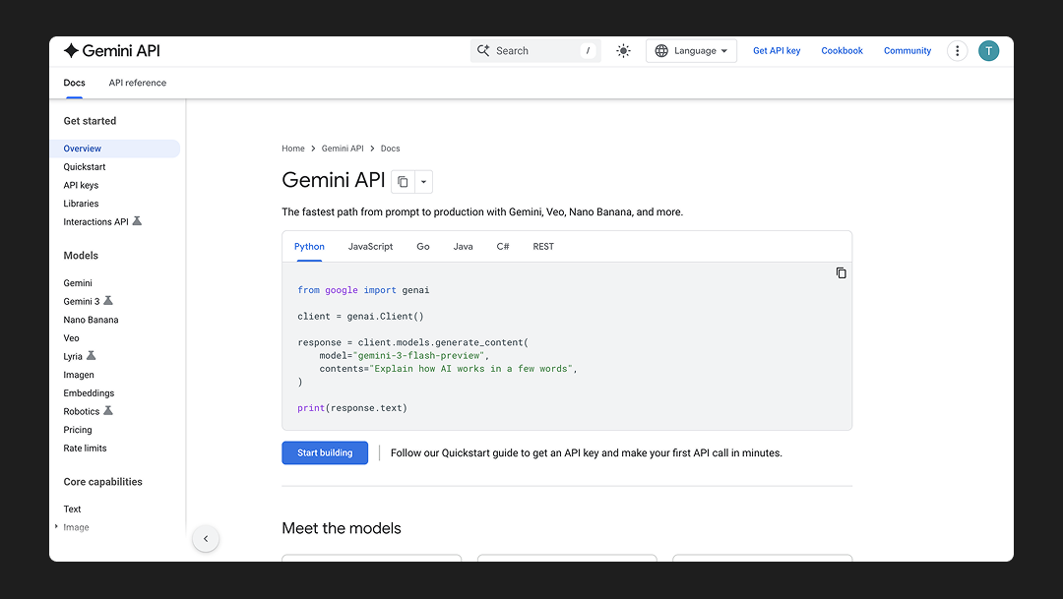
Task: Click the "Get started" sidebar heading
Action: click(90, 121)
